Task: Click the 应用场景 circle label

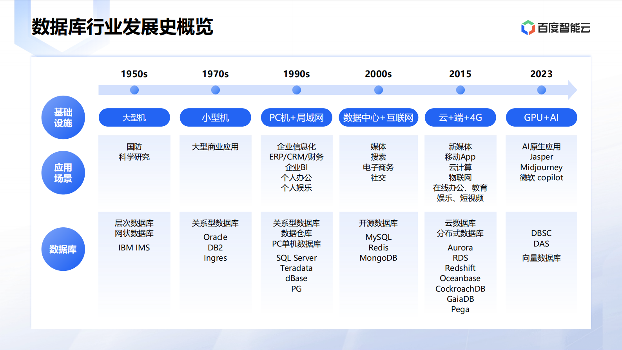Action: (63, 173)
